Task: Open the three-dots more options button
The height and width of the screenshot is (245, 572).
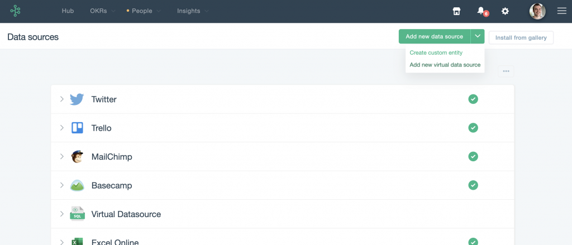Action: point(506,71)
